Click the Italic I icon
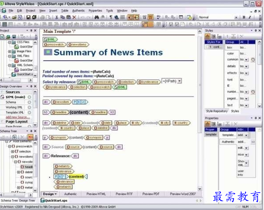264x210 pixels. click(x=250, y=17)
